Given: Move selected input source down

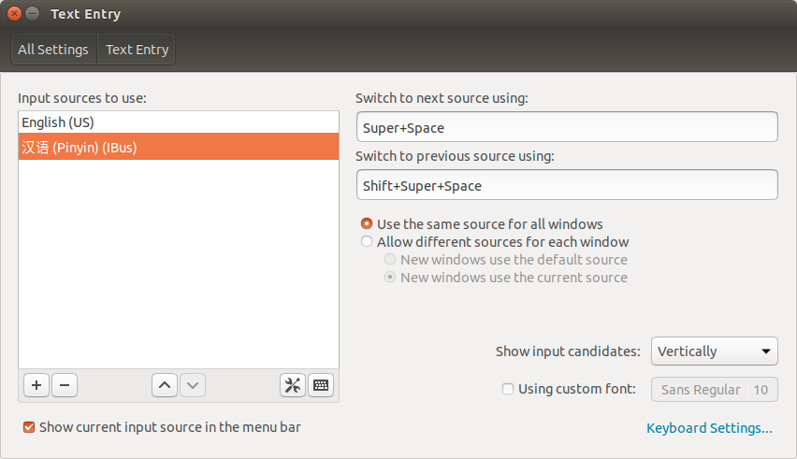Looking at the screenshot, I should tap(193, 385).
